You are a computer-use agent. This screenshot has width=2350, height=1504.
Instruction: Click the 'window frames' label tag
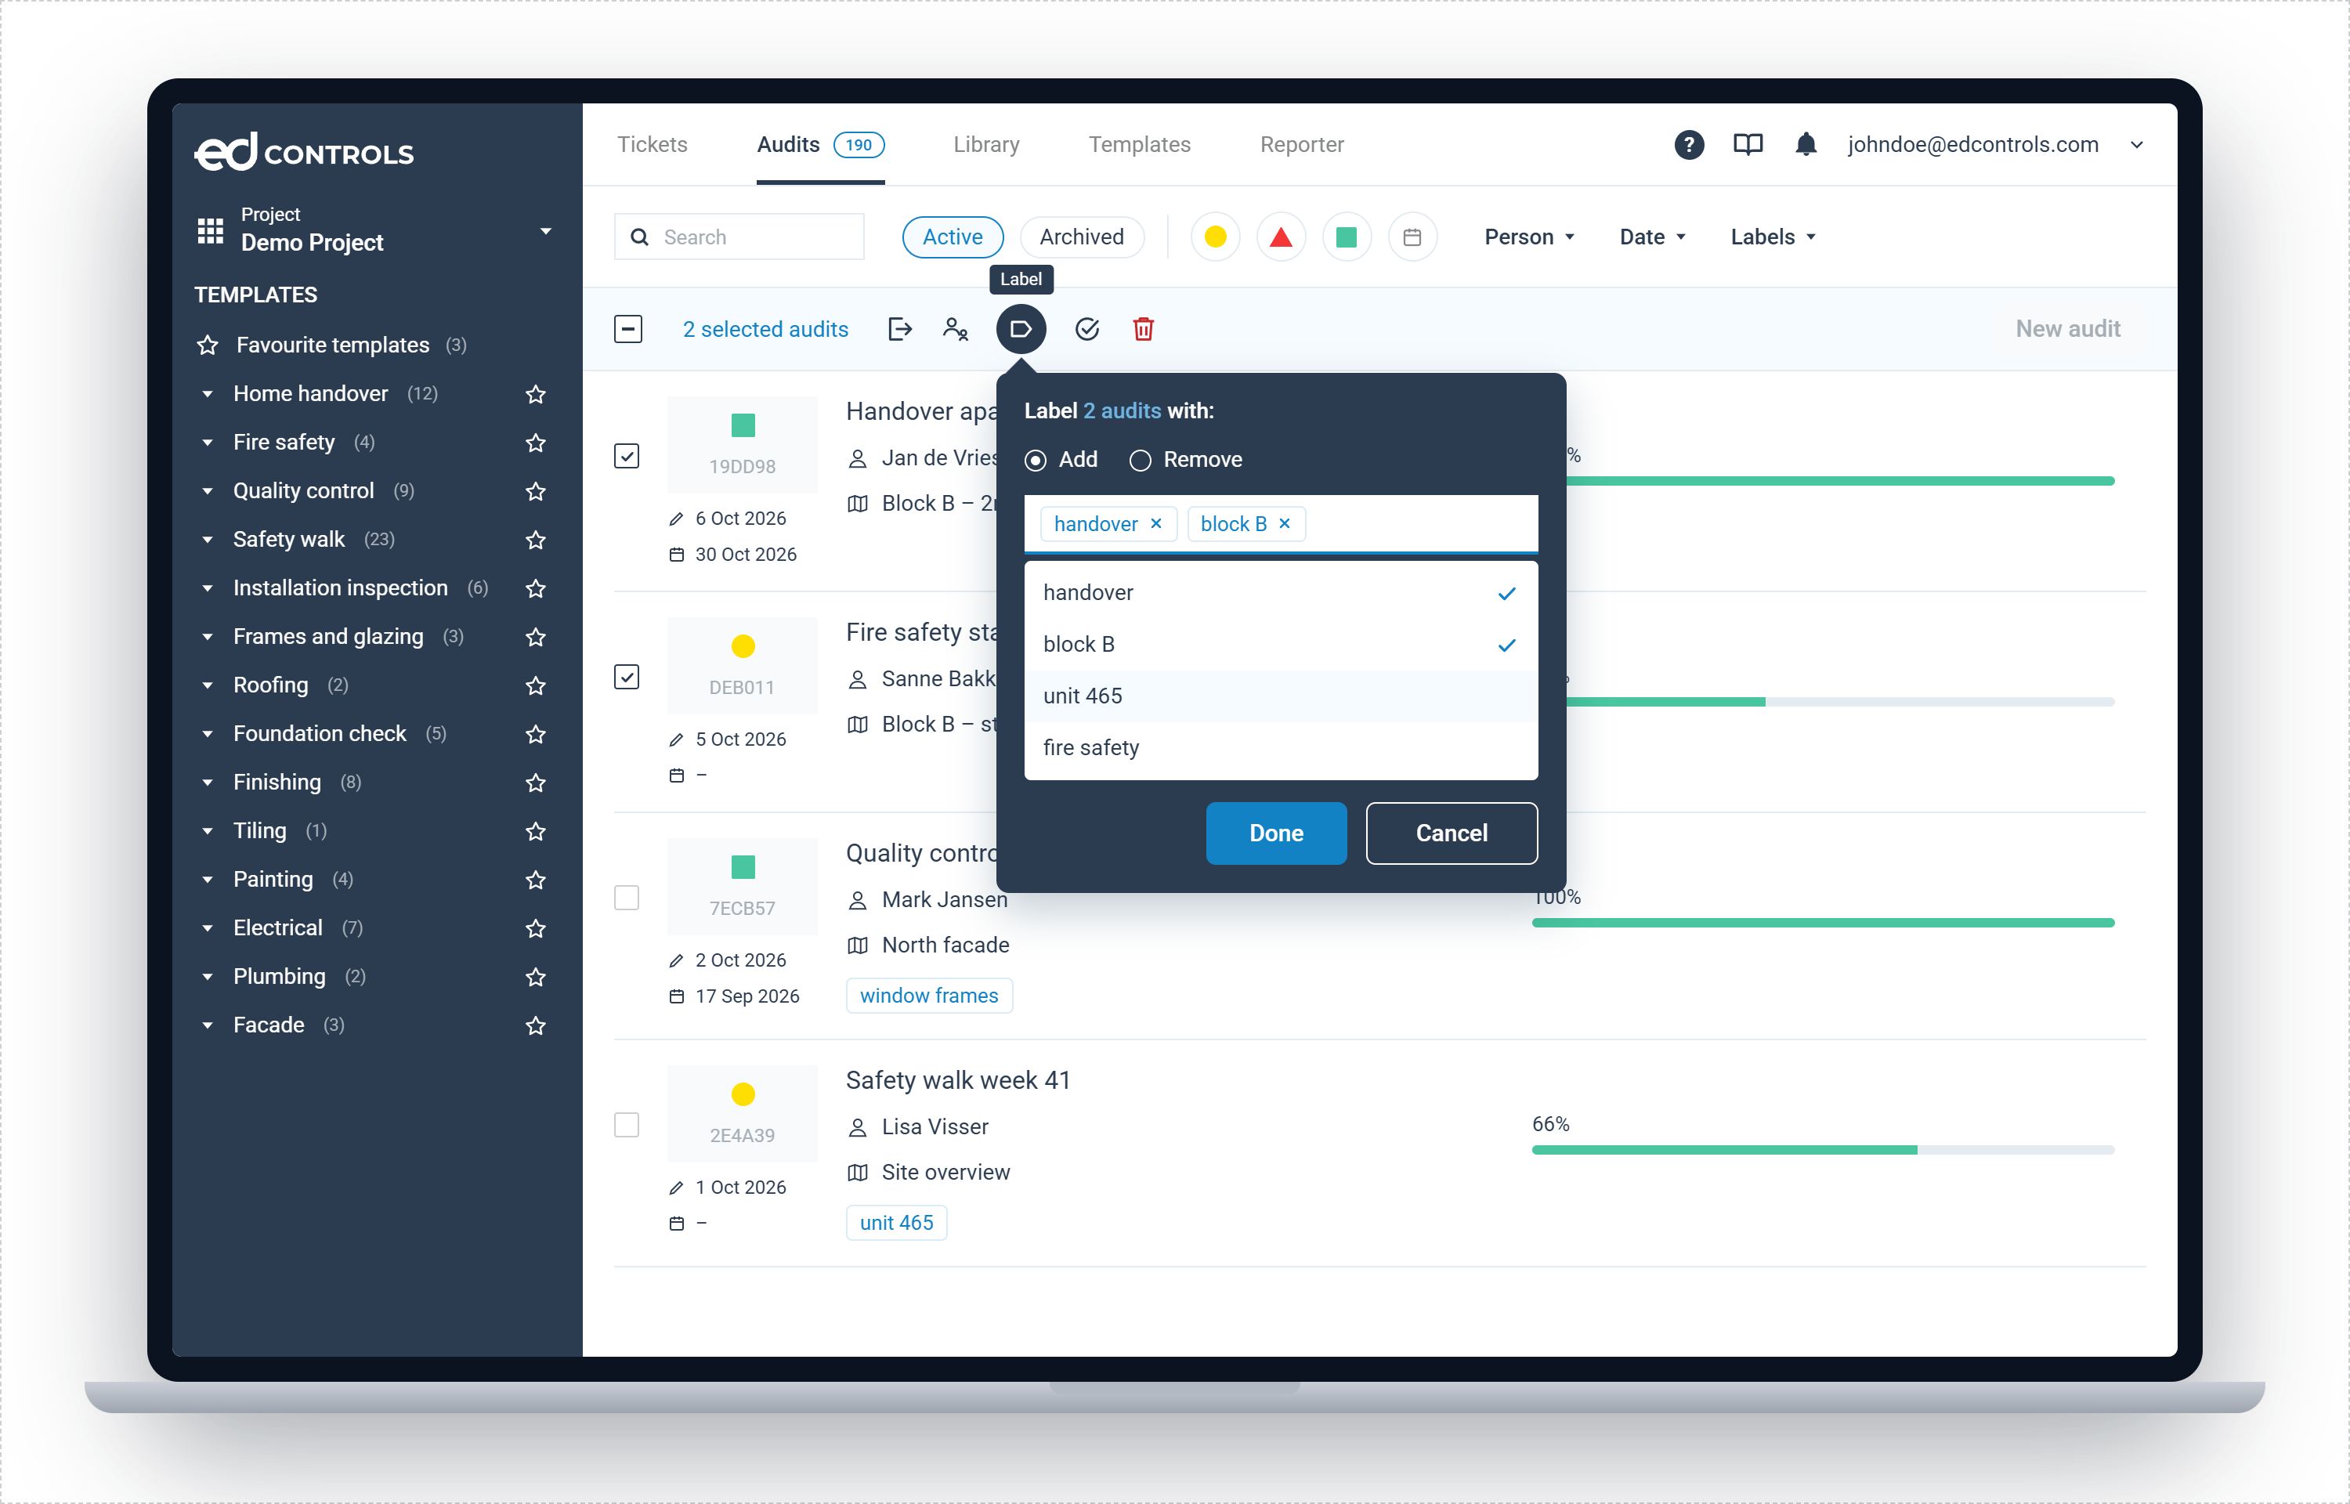(x=928, y=996)
